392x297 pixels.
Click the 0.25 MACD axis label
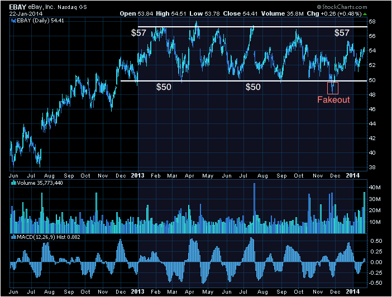click(376, 252)
